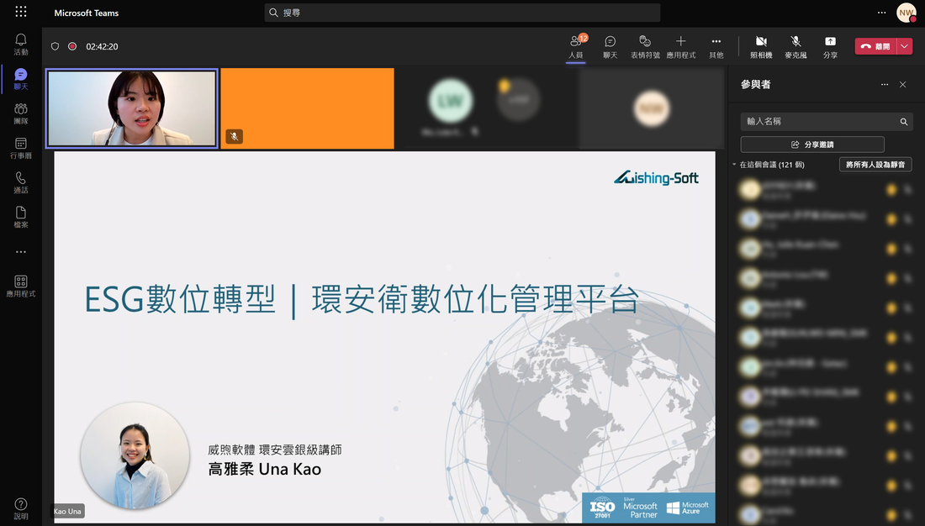Collapse the In this meeting (121) list
The width and height of the screenshot is (925, 526).
tap(734, 165)
